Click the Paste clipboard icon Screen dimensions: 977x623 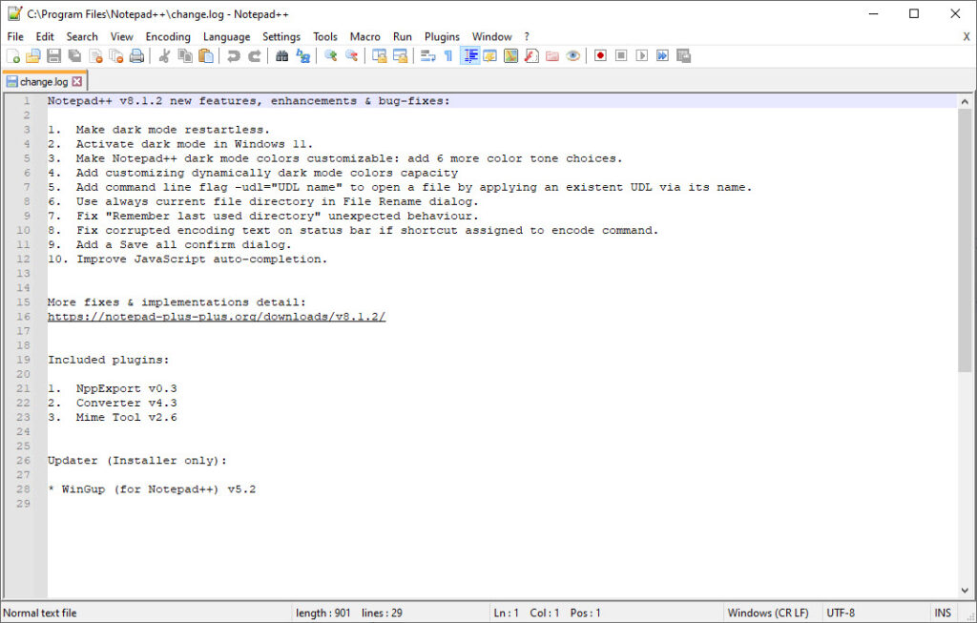pos(206,56)
